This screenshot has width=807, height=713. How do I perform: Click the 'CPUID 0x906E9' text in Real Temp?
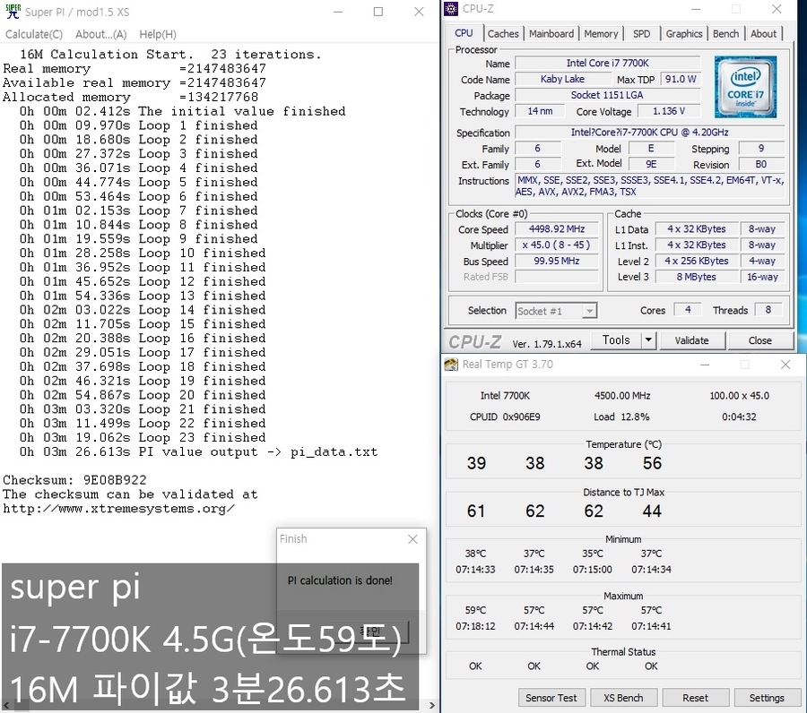pos(505,417)
